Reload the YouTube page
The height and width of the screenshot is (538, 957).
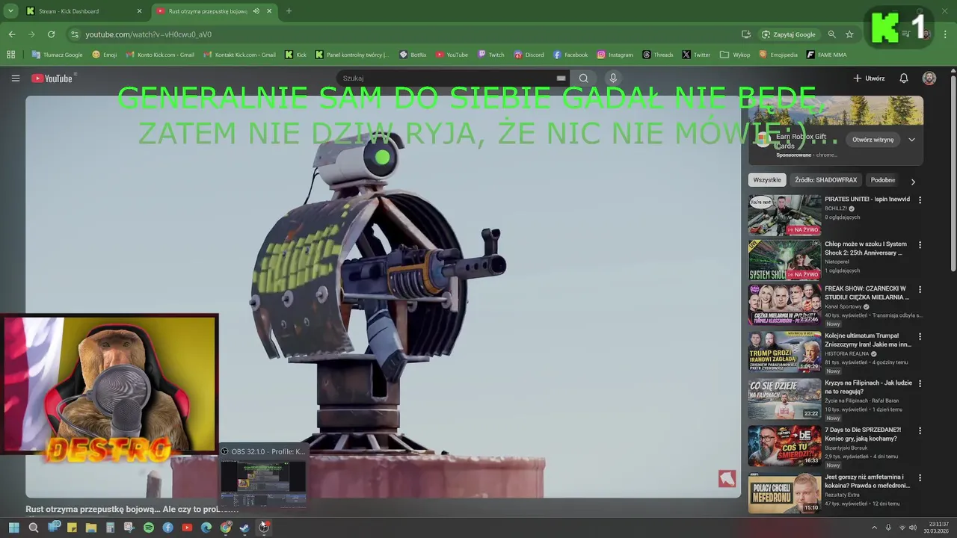[51, 34]
